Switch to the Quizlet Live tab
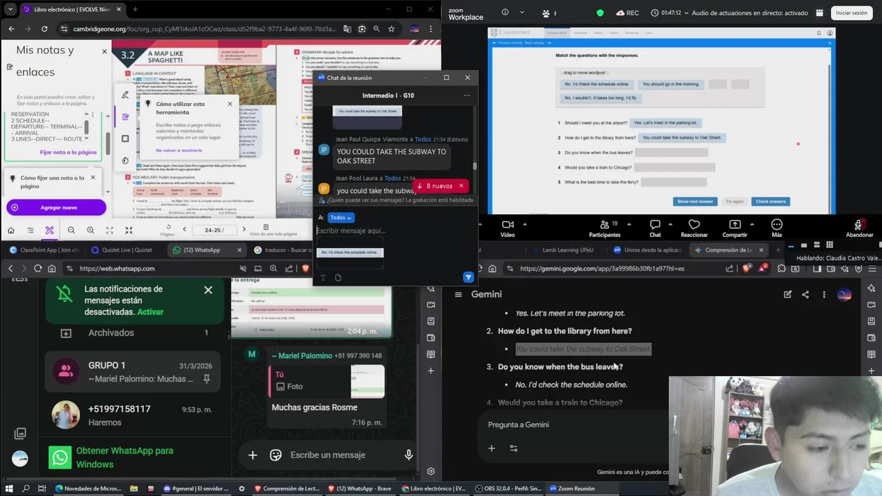The image size is (882, 496). tap(123, 250)
